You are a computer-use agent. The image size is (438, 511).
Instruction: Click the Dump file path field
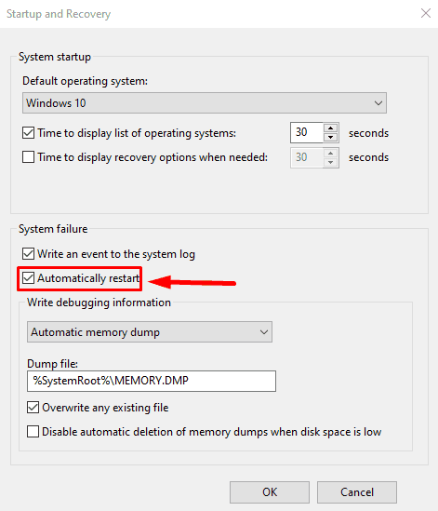[x=152, y=381]
